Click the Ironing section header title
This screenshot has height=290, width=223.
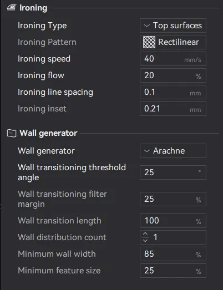(x=33, y=8)
